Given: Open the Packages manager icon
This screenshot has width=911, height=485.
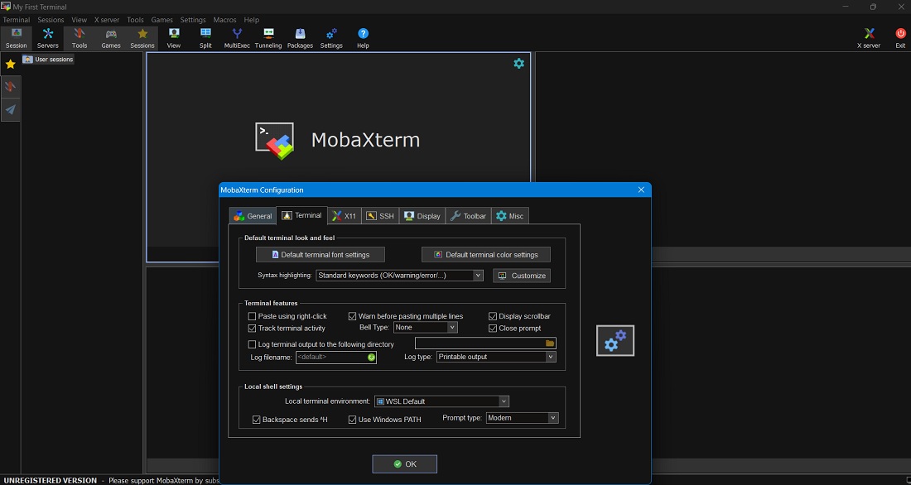Looking at the screenshot, I should 300,36.
